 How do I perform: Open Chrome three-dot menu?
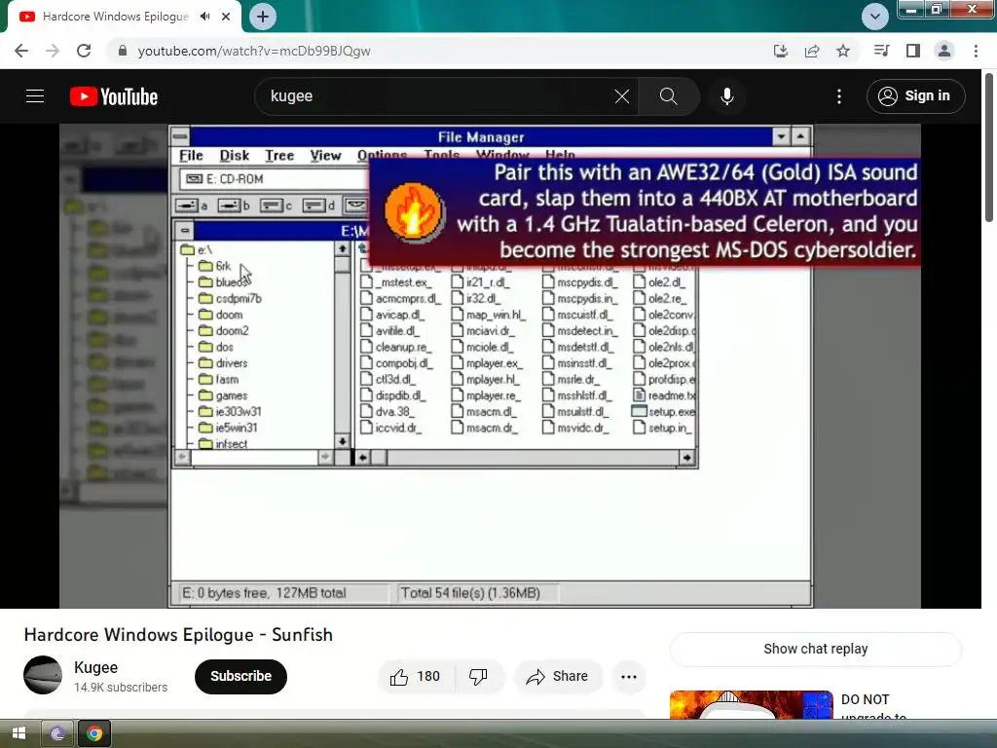(976, 51)
